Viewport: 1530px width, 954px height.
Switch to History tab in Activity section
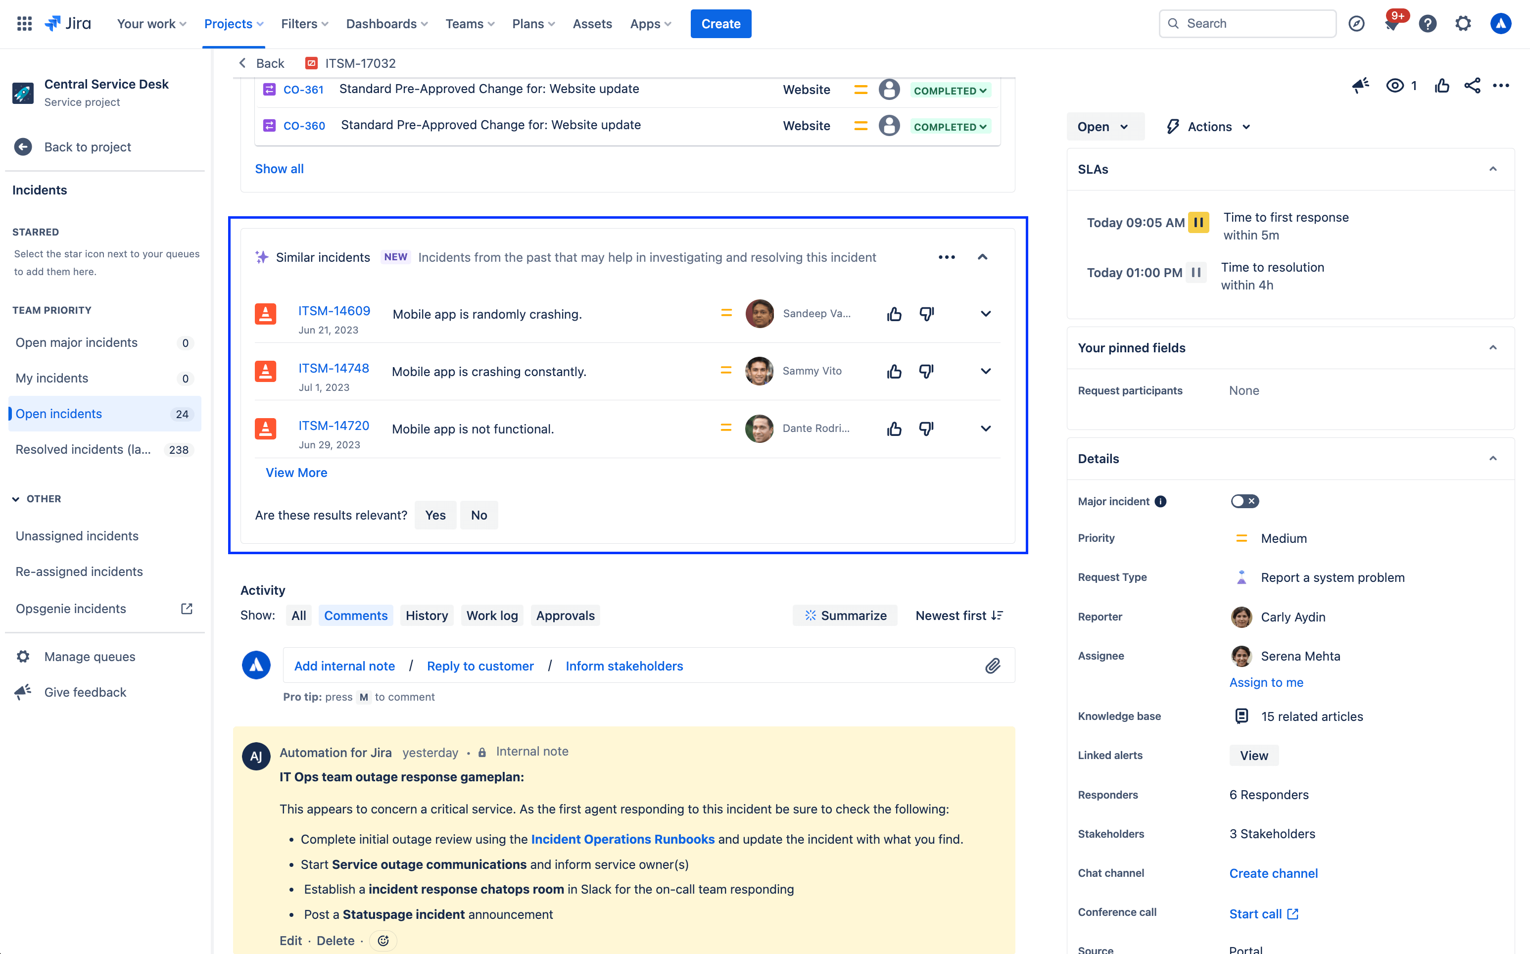point(427,616)
